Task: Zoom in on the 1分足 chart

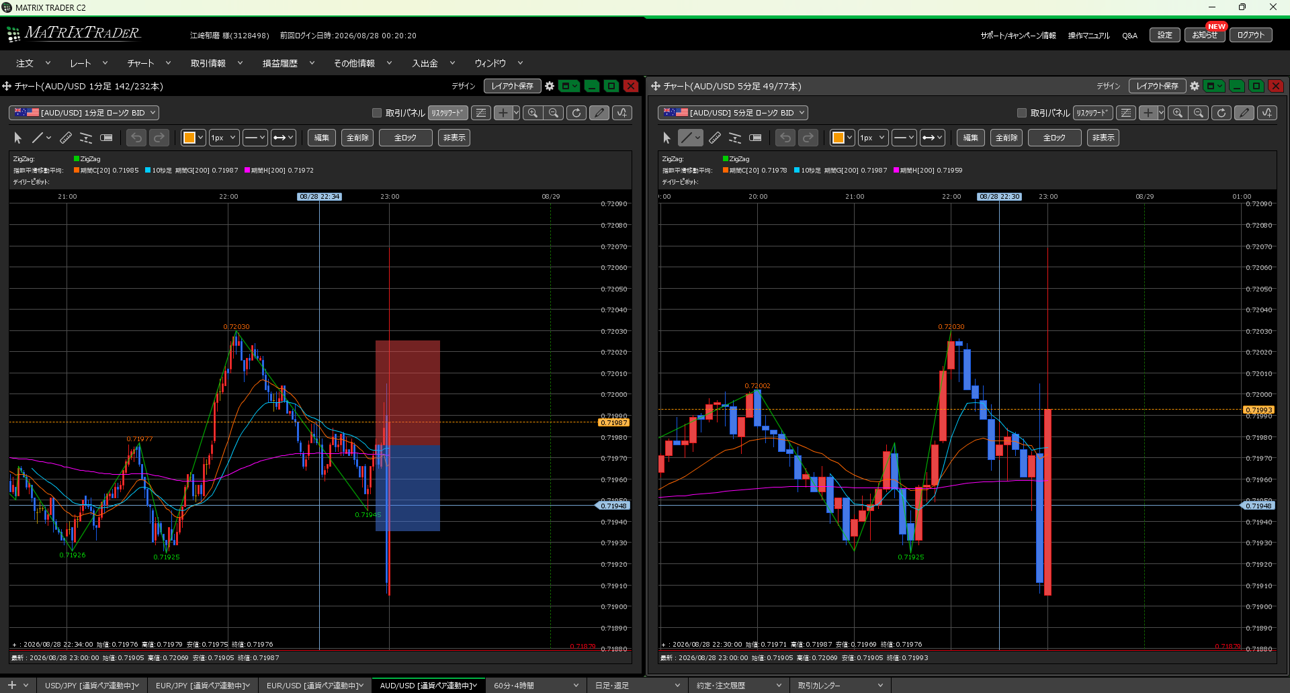Action: [533, 113]
